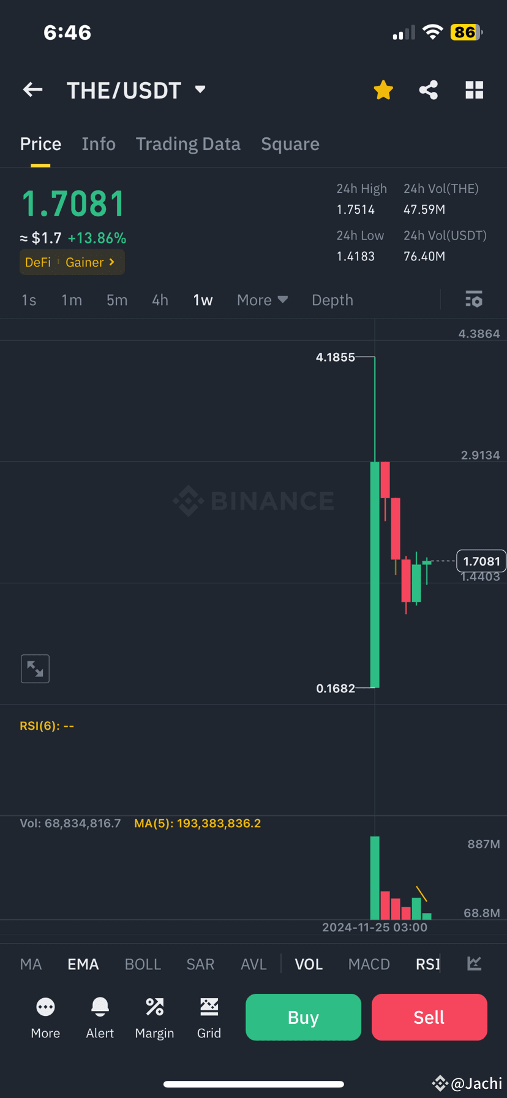507x1098 pixels.
Task: Switch volume panel to MACD indicator
Action: (x=369, y=964)
